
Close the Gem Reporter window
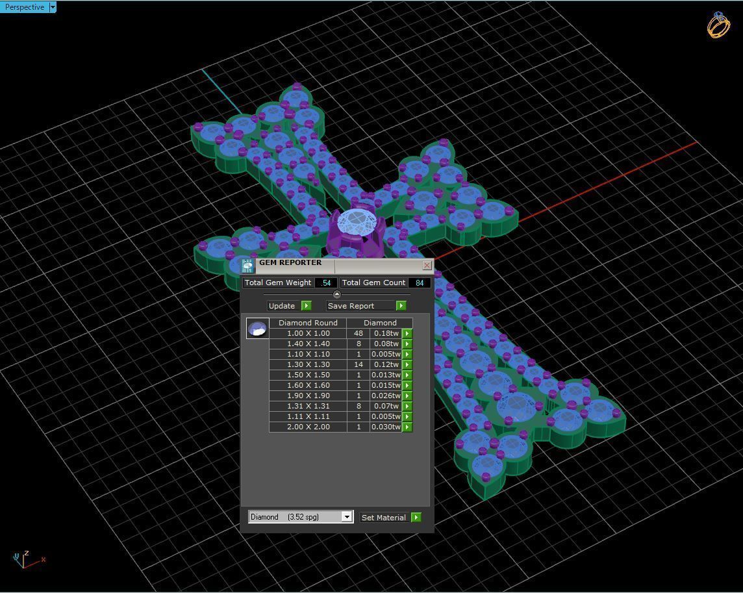pyautogui.click(x=427, y=266)
